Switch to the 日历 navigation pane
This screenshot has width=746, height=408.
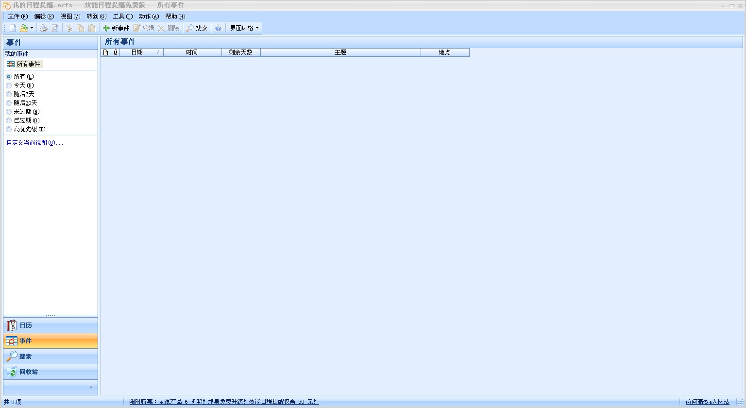(51, 325)
